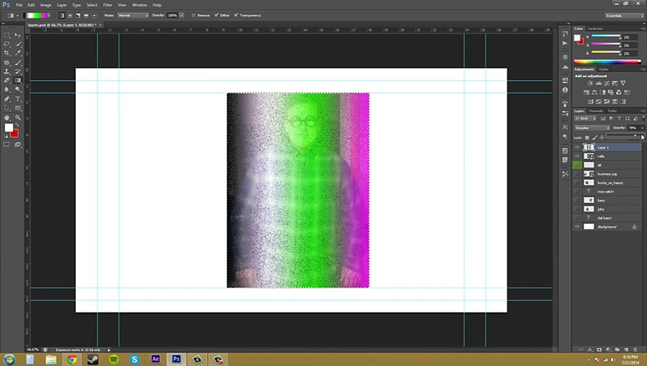Select the Rectangle shape tool
This screenshot has height=366, width=647.
pos(18,108)
